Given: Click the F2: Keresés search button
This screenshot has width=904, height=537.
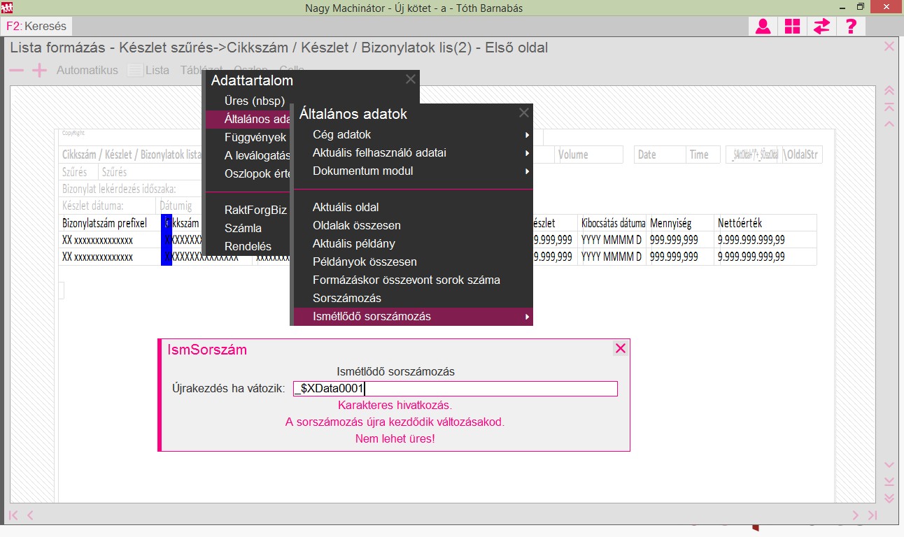Looking at the screenshot, I should pos(36,27).
